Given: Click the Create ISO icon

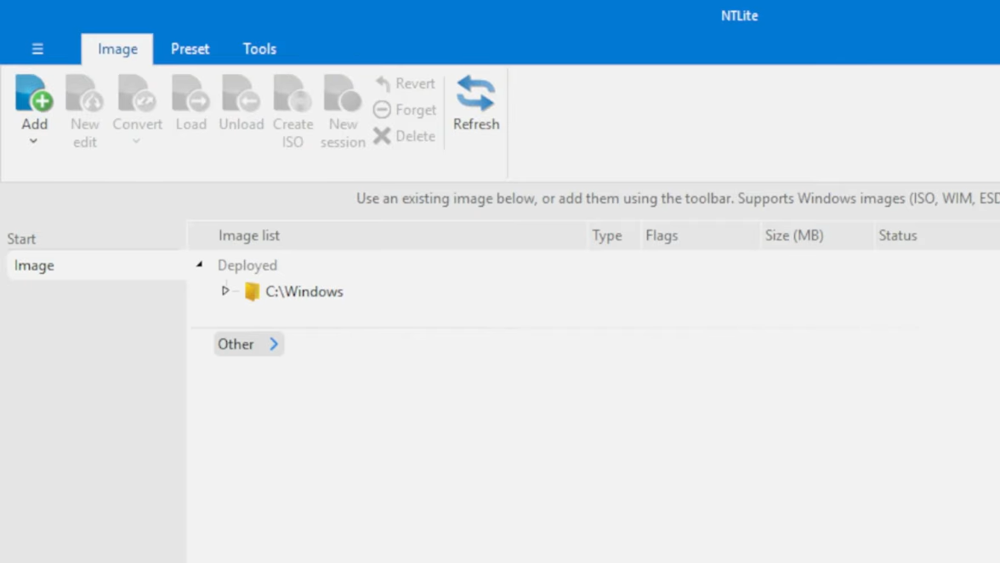Looking at the screenshot, I should (293, 94).
